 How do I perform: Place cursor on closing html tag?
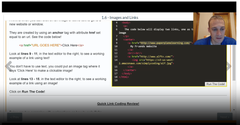click(124, 77)
